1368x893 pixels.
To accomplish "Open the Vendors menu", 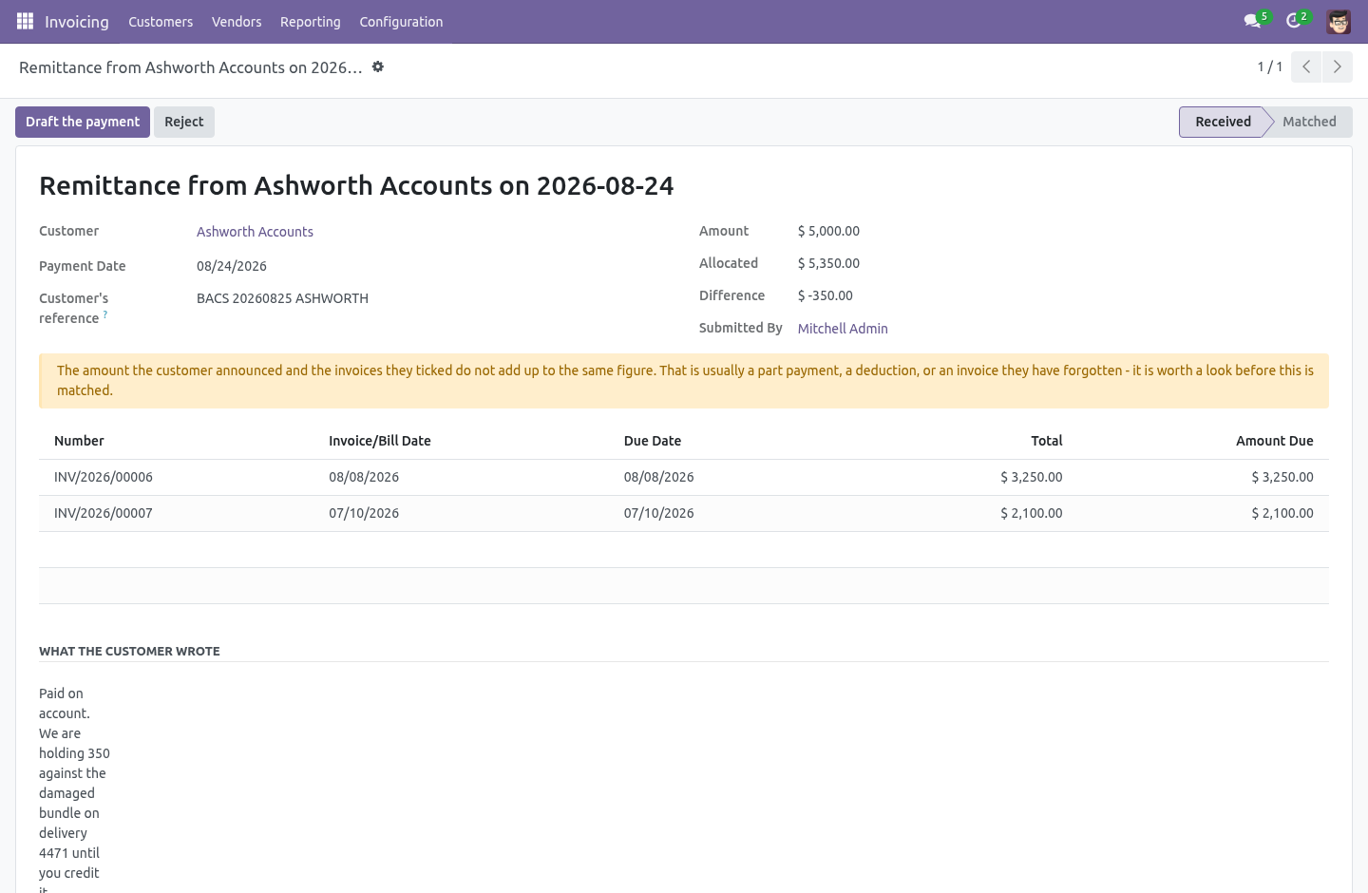I will (237, 21).
